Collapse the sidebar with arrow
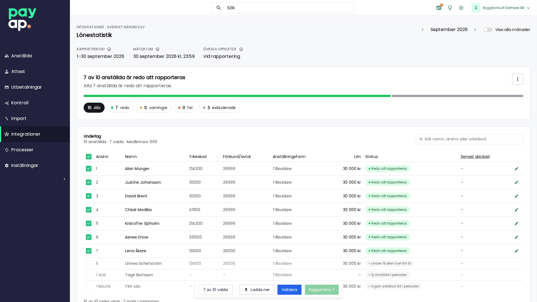 (64, 179)
